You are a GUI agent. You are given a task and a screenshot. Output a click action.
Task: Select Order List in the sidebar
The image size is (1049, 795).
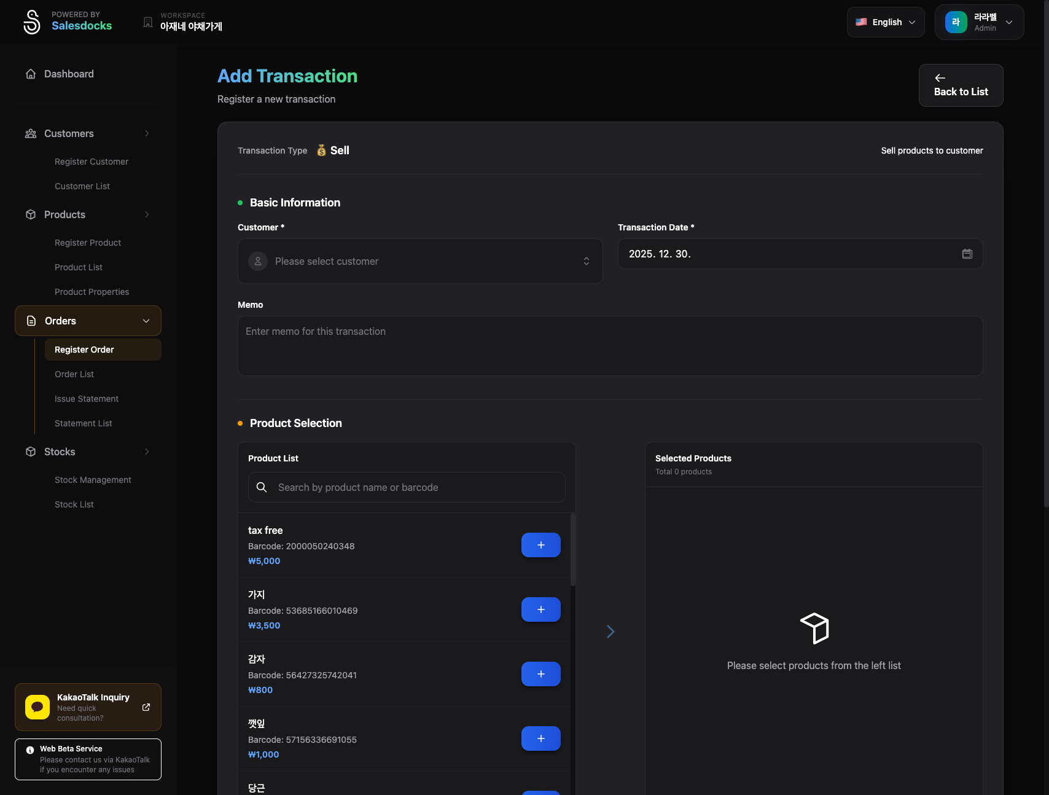74,374
